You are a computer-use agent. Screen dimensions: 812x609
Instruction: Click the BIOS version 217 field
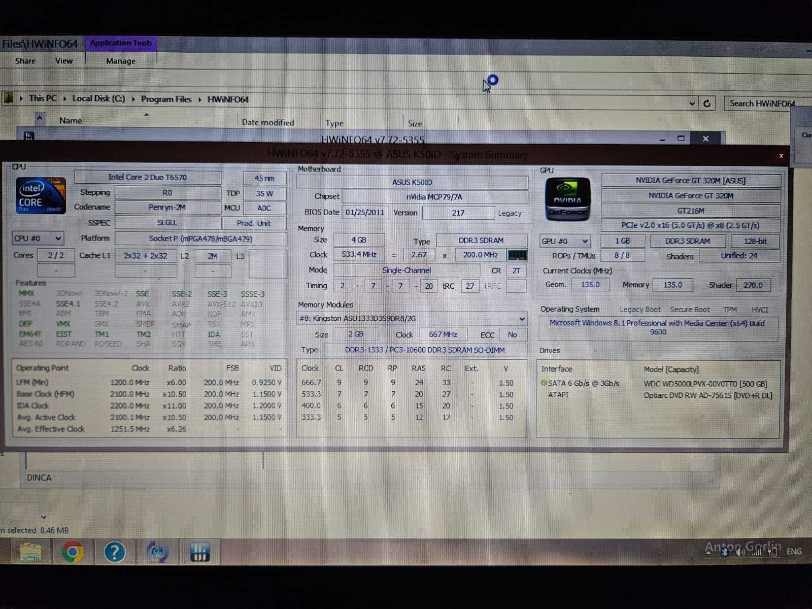[458, 213]
